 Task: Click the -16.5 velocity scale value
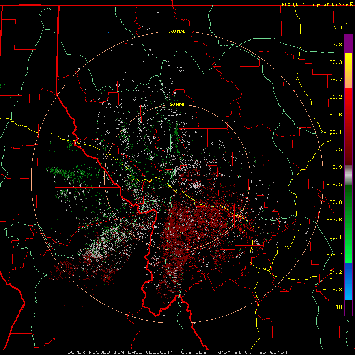point(334,185)
